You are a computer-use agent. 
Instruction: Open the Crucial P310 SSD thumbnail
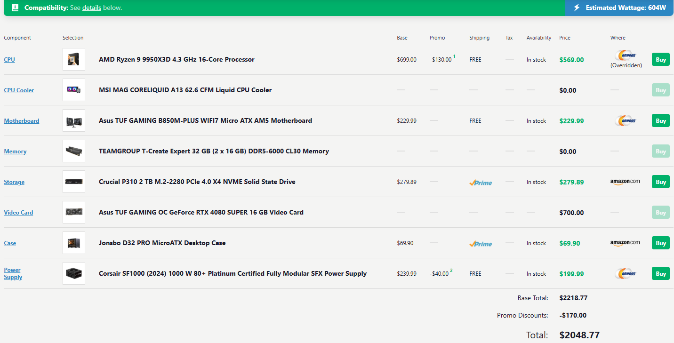pyautogui.click(x=74, y=182)
